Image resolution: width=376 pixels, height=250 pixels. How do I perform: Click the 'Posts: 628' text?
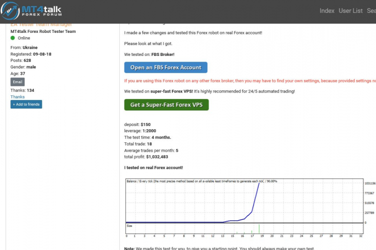(21, 61)
